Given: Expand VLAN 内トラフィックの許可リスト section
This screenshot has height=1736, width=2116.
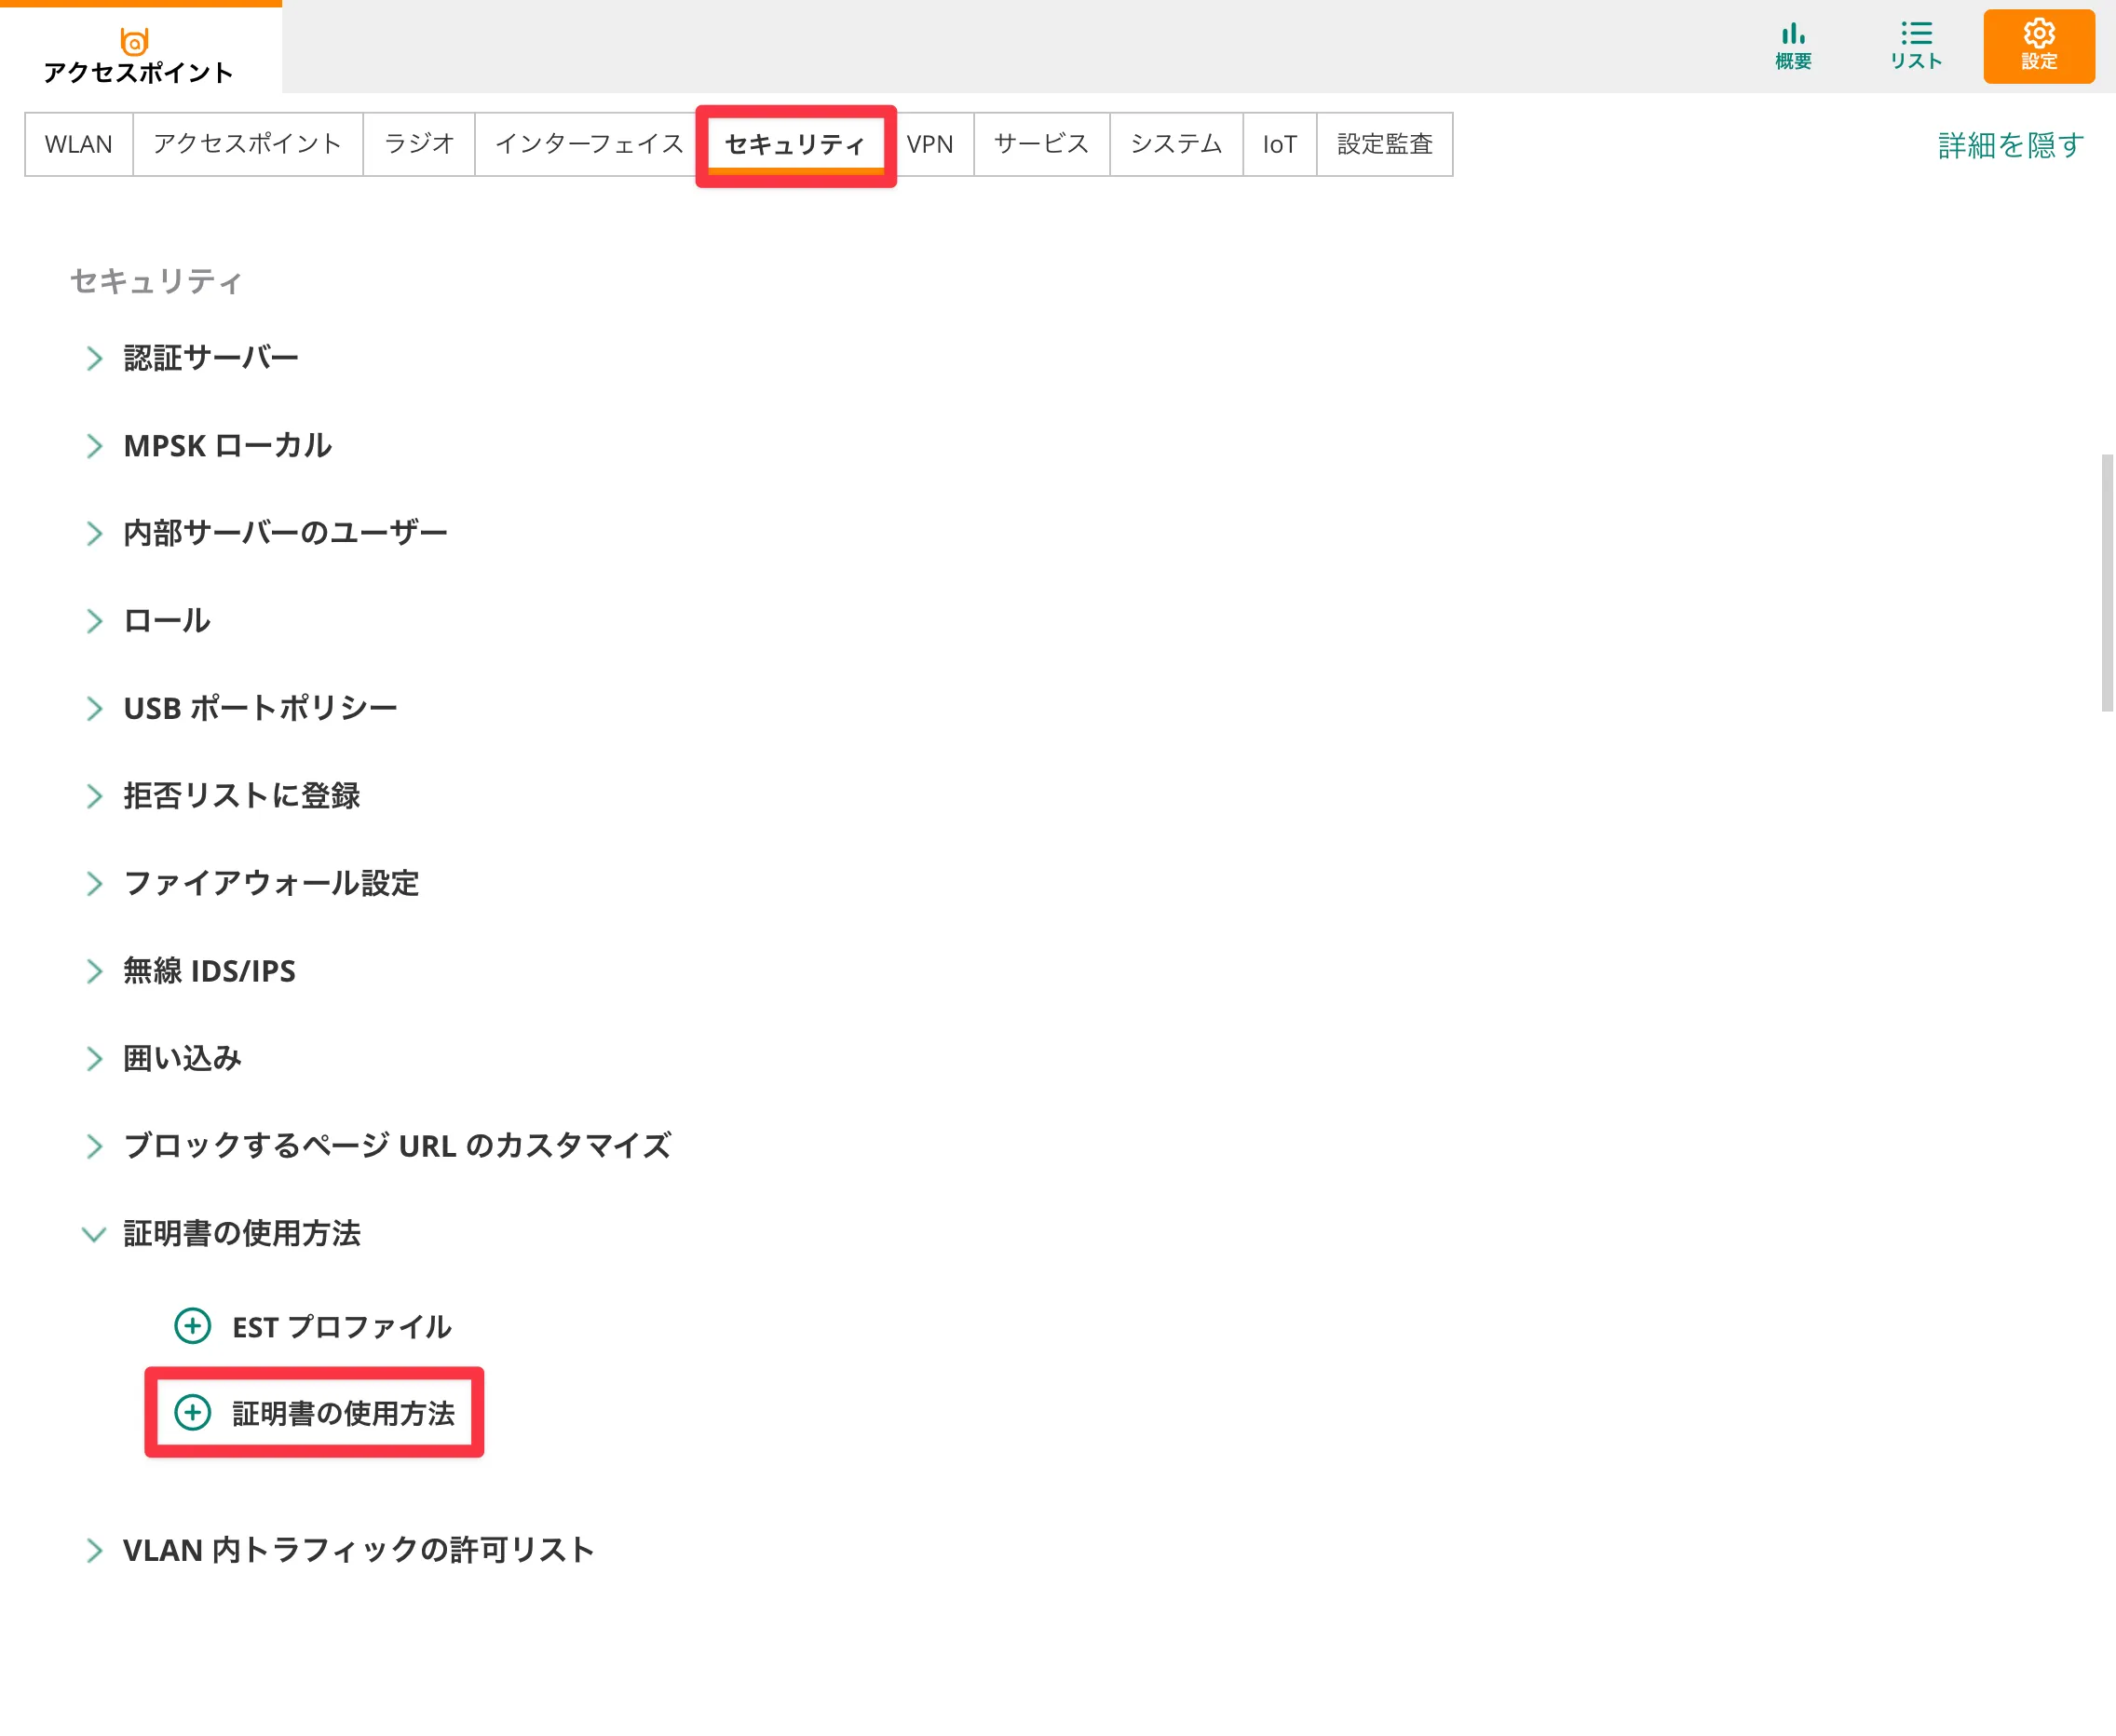Looking at the screenshot, I should (94, 1550).
